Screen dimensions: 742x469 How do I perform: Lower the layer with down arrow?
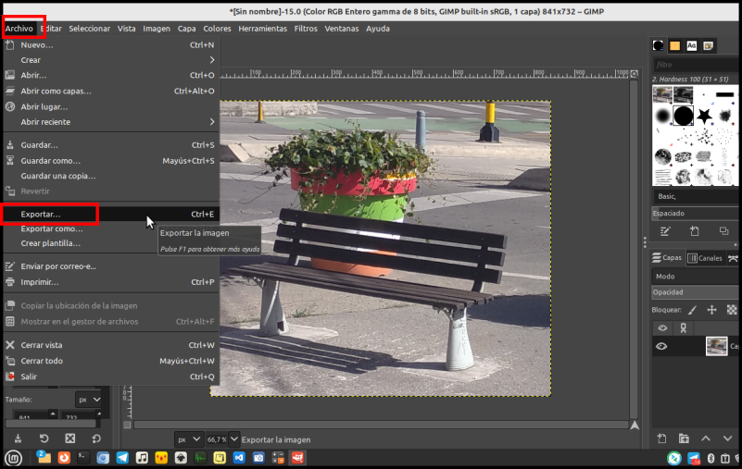coord(727,438)
